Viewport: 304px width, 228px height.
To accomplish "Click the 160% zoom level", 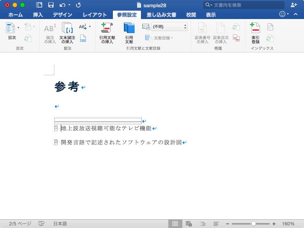I will pos(288,224).
